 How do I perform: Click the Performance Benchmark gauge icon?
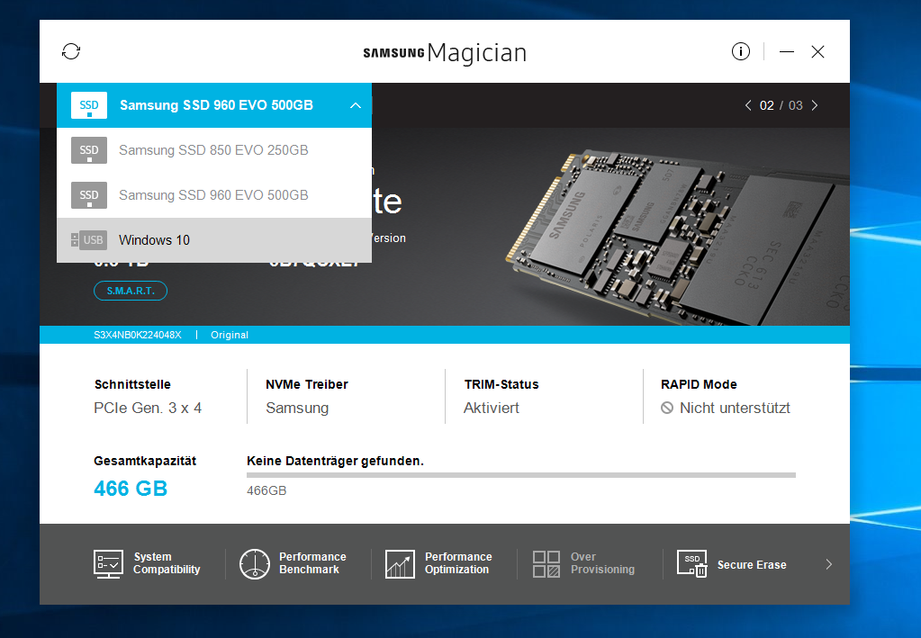pyautogui.click(x=254, y=564)
